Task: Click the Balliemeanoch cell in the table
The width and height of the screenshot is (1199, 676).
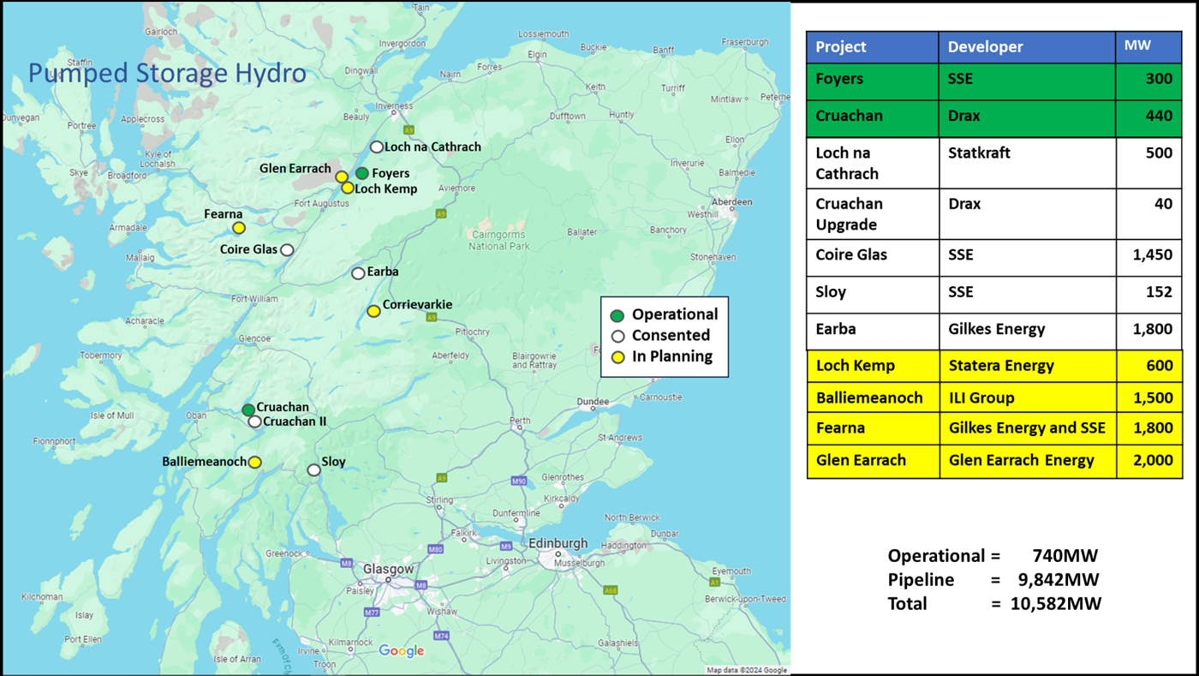Action: click(873, 398)
